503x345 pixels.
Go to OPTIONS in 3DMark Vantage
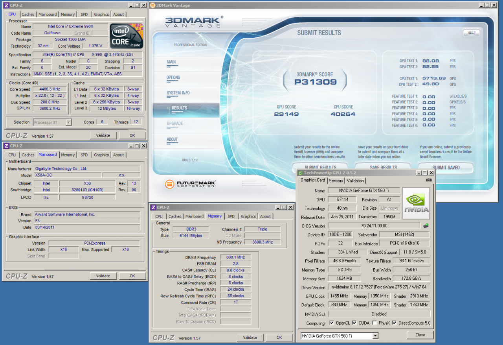click(173, 77)
